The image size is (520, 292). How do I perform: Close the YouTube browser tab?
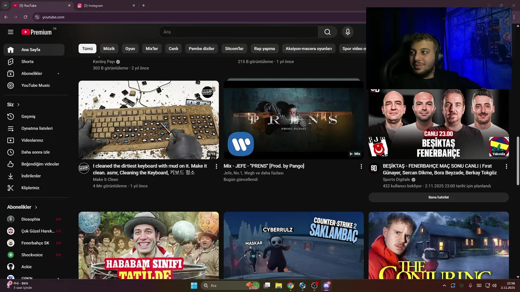(69, 6)
